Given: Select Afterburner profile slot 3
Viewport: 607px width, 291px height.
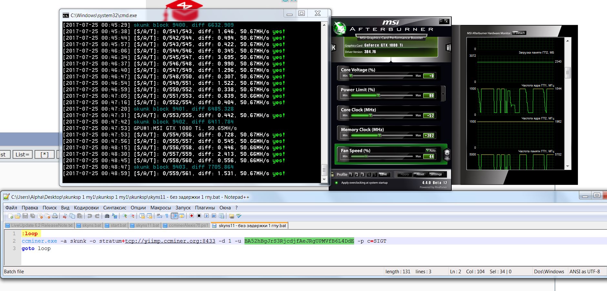Looking at the screenshot, I should (x=363, y=175).
